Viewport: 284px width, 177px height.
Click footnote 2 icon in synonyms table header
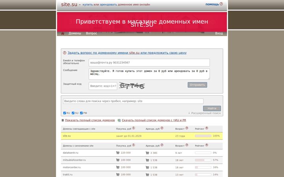point(162,145)
